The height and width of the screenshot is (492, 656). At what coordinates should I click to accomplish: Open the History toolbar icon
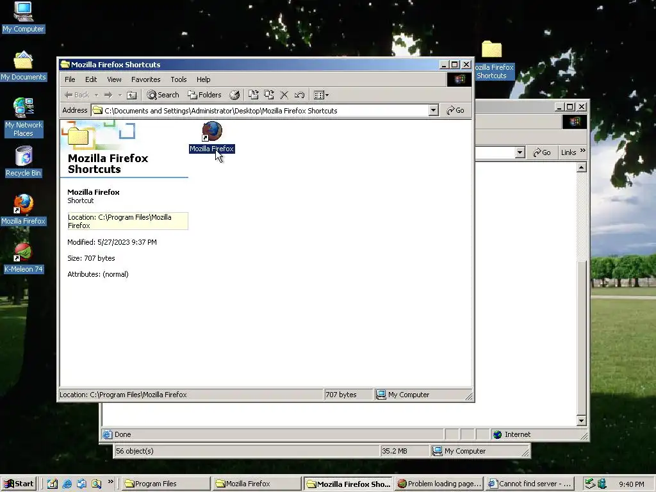(x=234, y=95)
